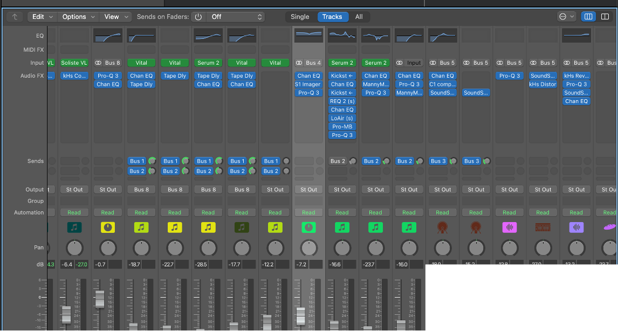
Task: Click the green music note icon on the -16.0 dB strip
Action: point(409,227)
